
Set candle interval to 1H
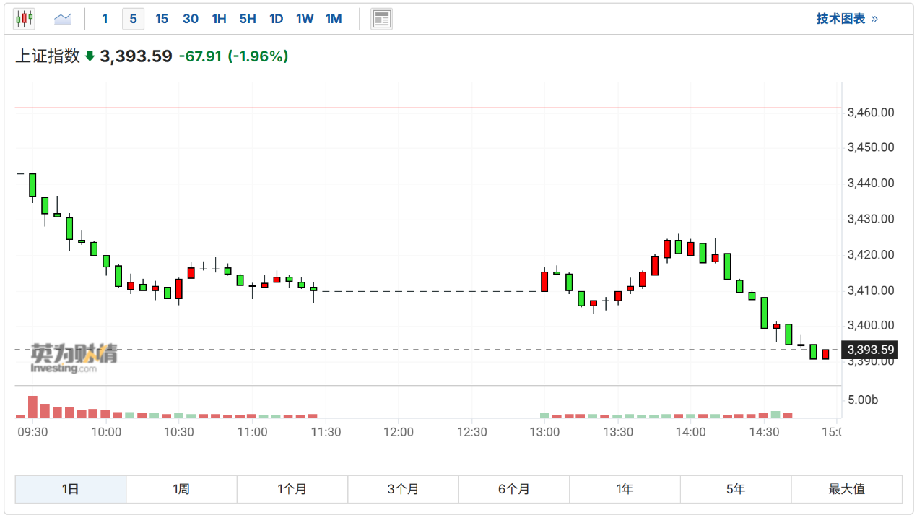click(x=219, y=19)
